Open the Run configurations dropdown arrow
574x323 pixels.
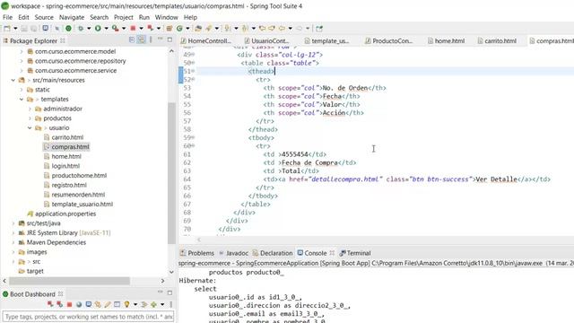pos(106,28)
